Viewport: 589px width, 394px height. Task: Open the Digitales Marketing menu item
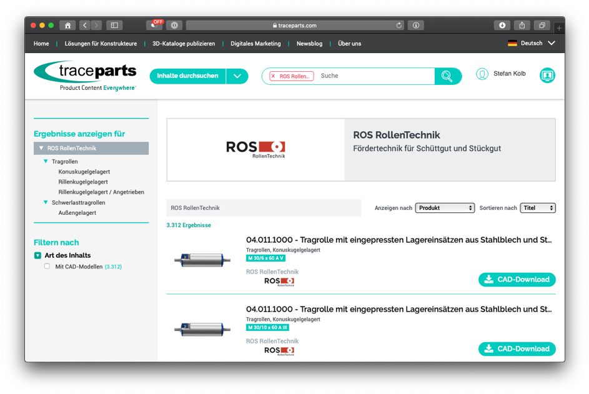point(255,44)
